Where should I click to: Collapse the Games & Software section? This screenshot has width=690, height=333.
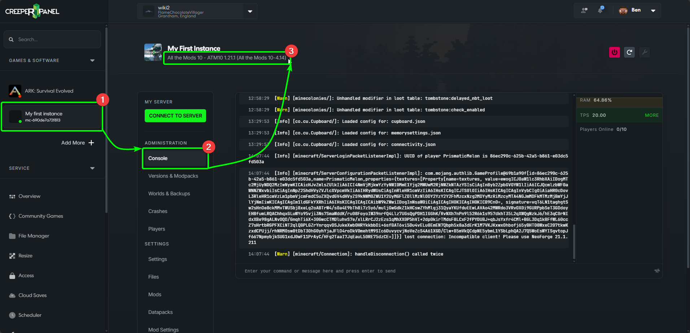click(92, 61)
